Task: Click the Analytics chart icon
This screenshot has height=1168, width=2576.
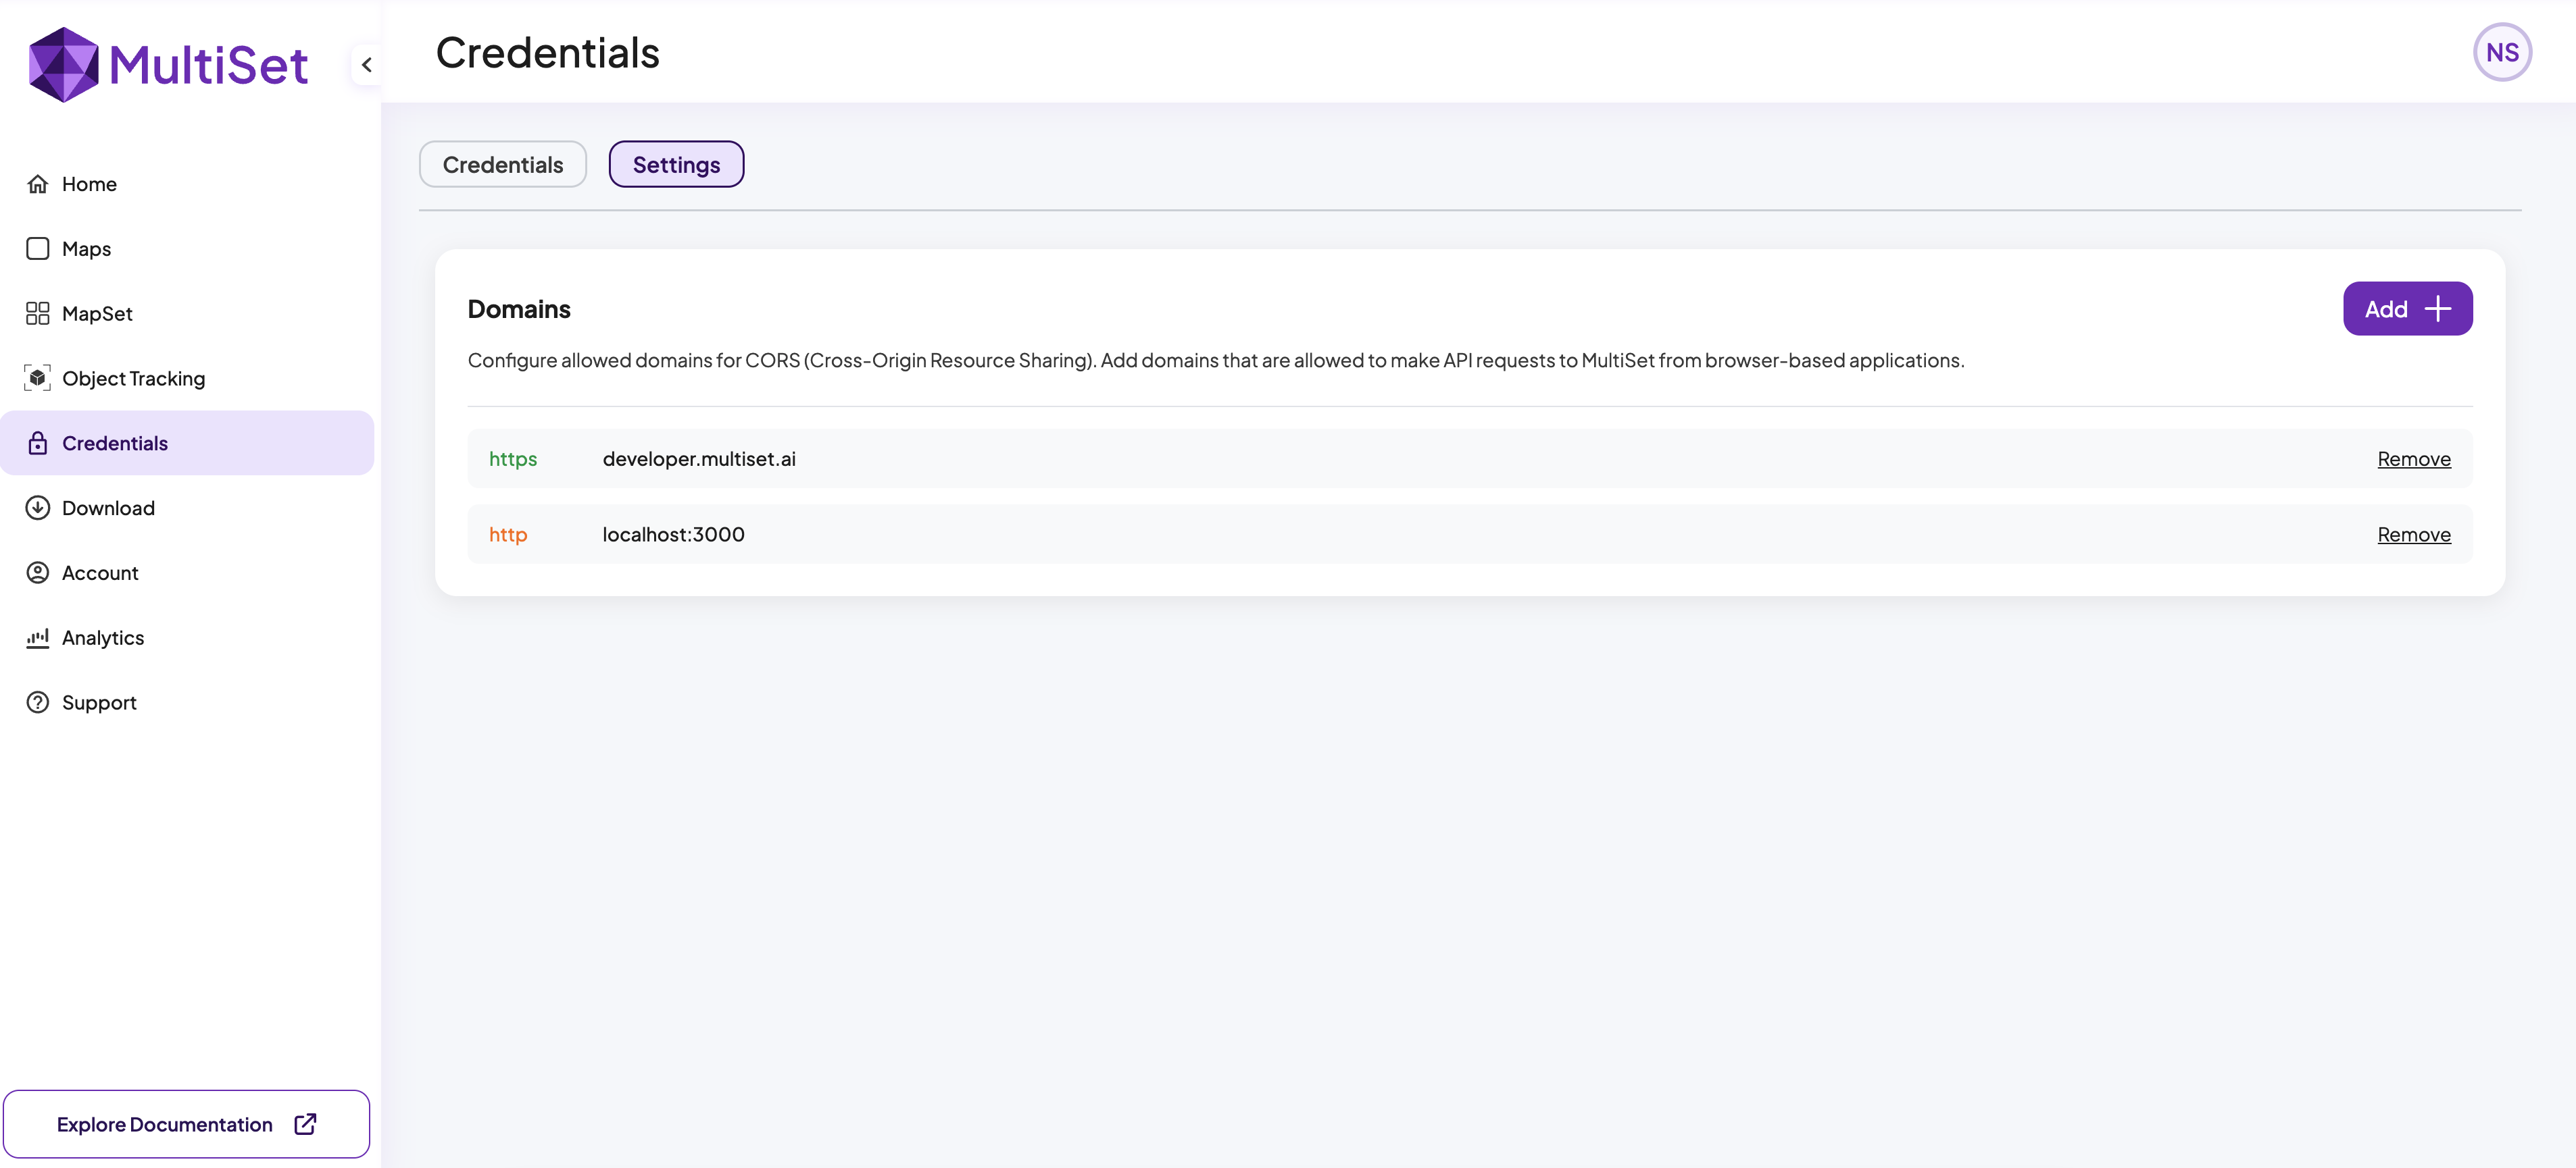Action: pyautogui.click(x=38, y=637)
